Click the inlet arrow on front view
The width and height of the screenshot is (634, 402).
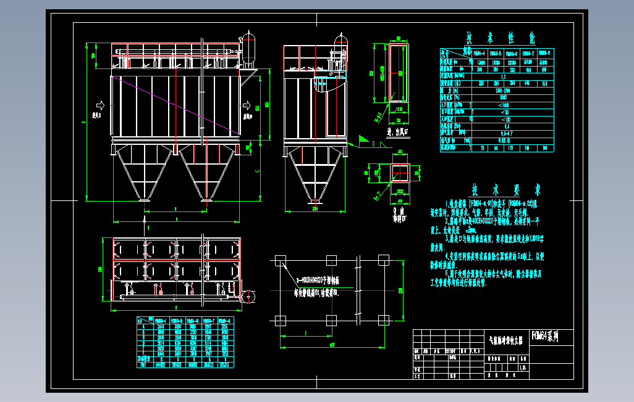click(x=100, y=106)
